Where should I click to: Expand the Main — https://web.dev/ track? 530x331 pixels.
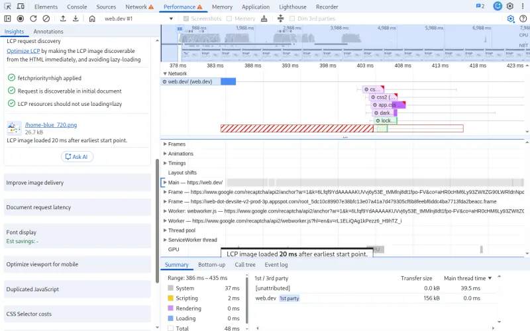click(165, 183)
